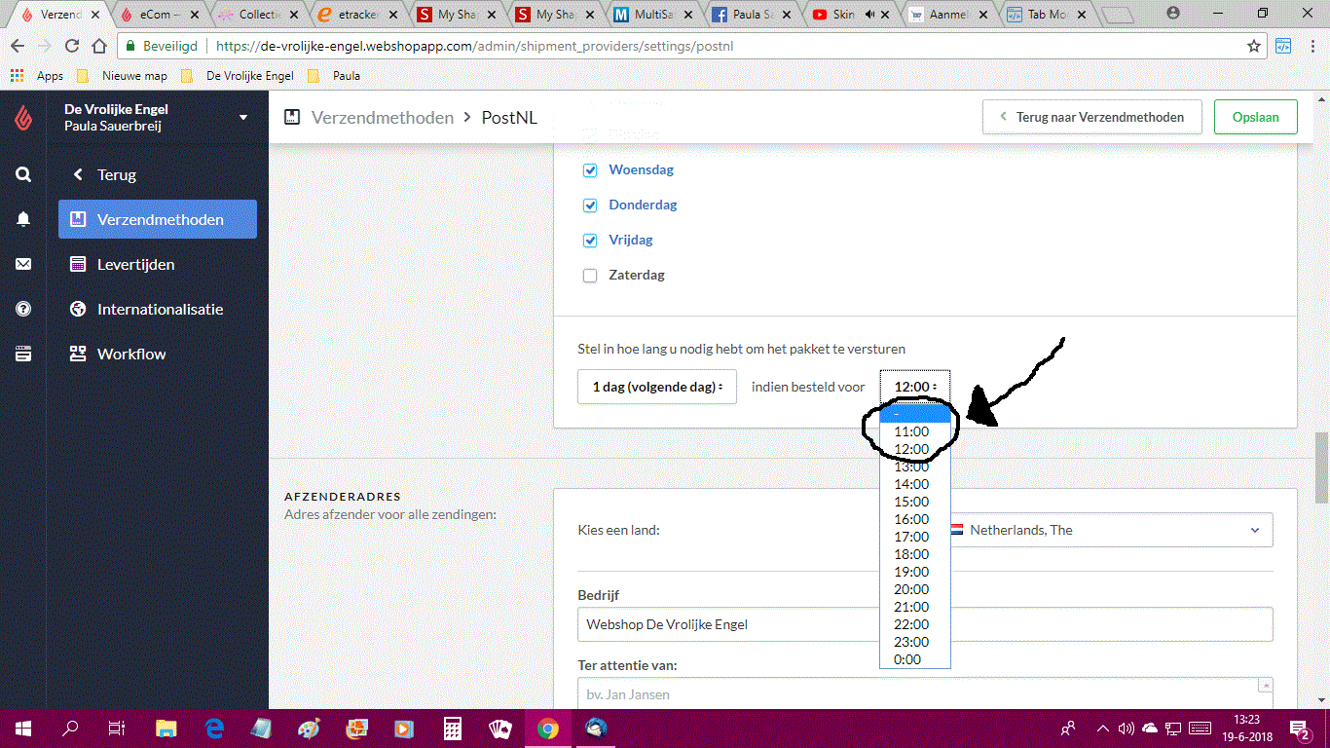Click the Bedrijf company name field

coord(925,624)
